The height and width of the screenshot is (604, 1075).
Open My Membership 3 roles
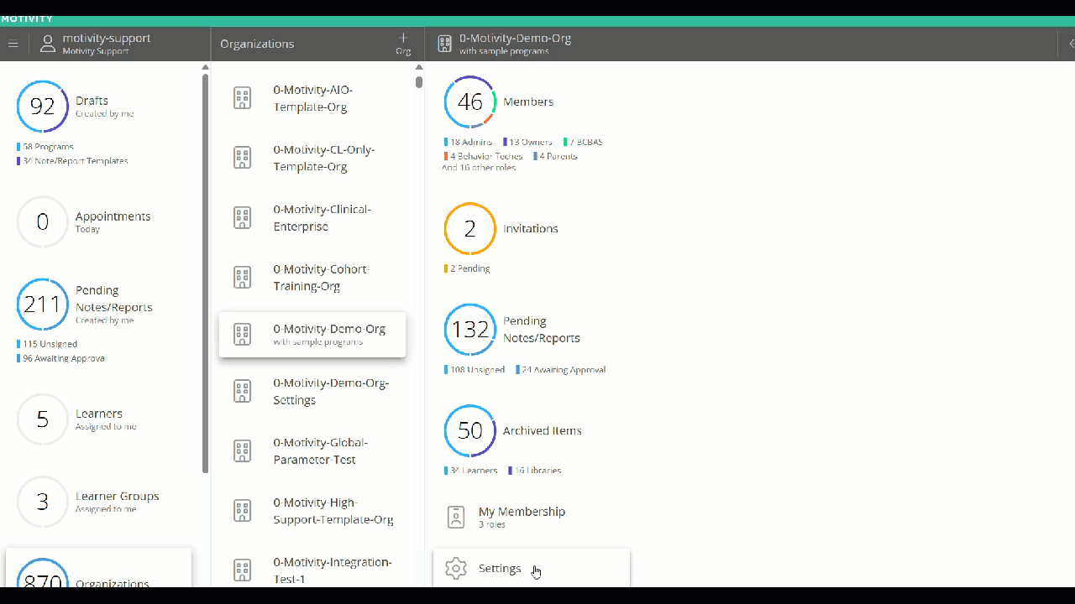(522, 517)
